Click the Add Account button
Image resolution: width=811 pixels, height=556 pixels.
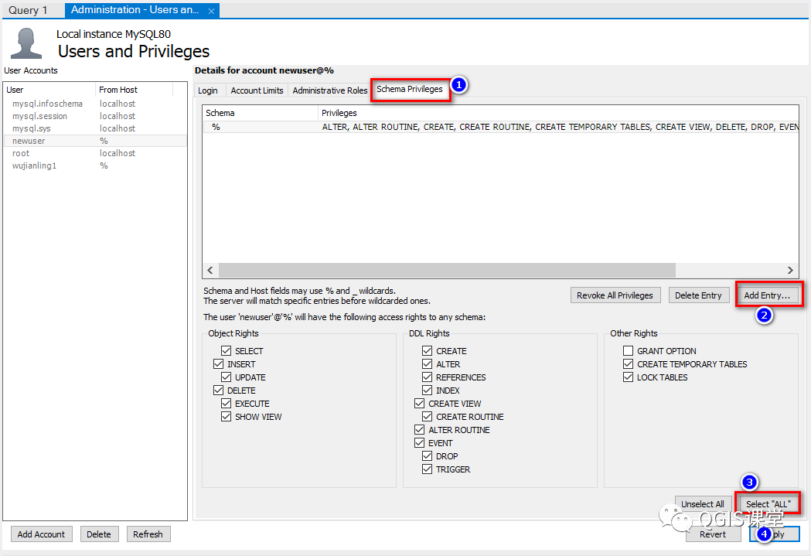tap(42, 534)
